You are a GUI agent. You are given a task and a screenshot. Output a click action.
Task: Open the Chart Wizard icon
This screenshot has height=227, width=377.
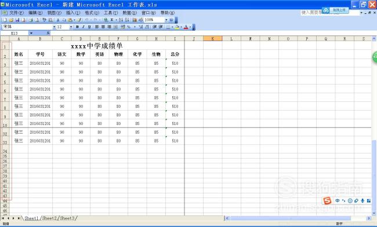(x=135, y=20)
